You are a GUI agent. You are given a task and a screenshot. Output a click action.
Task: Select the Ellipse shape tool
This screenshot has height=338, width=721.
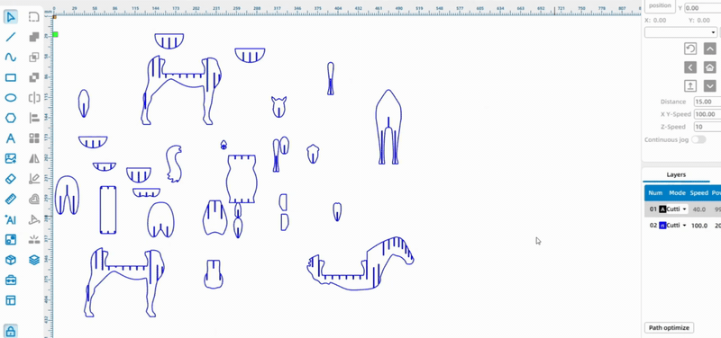coord(11,98)
